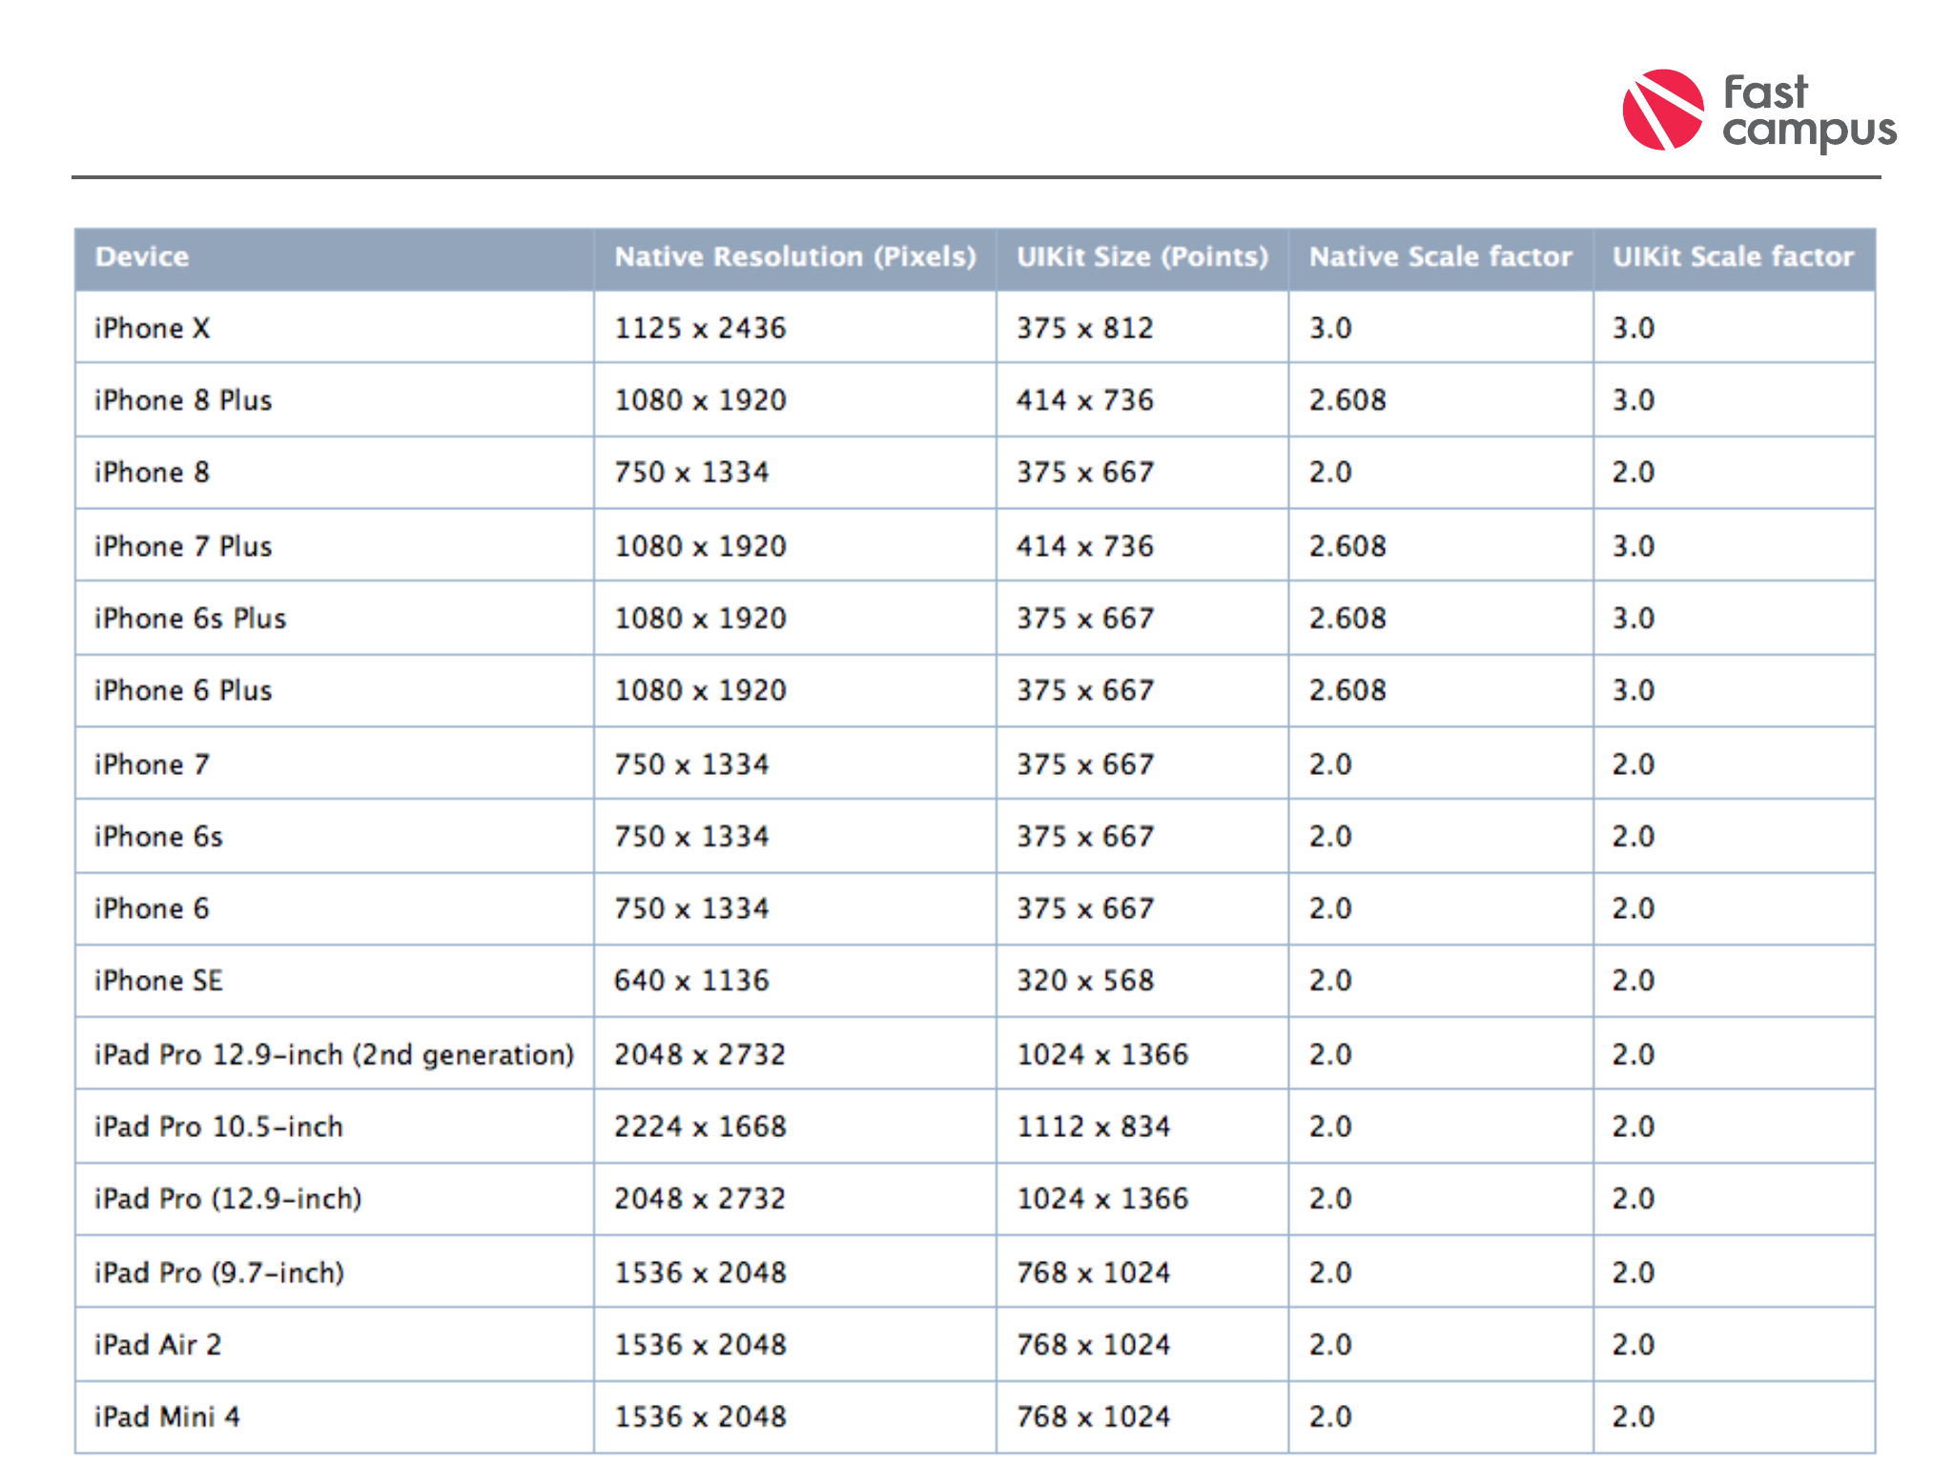
Task: Select the iPad Pro (9.7-inch) row label
Action: pos(219,1272)
